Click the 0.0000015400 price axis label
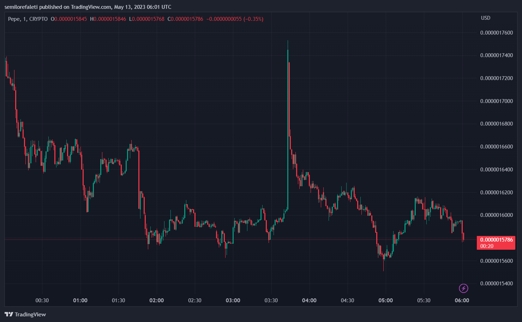The height and width of the screenshot is (322, 522). pyautogui.click(x=497, y=284)
